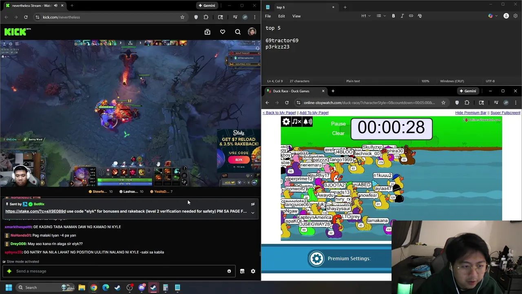Toggle italic formatting in Notepad
This screenshot has height=294, width=522.
point(402,16)
